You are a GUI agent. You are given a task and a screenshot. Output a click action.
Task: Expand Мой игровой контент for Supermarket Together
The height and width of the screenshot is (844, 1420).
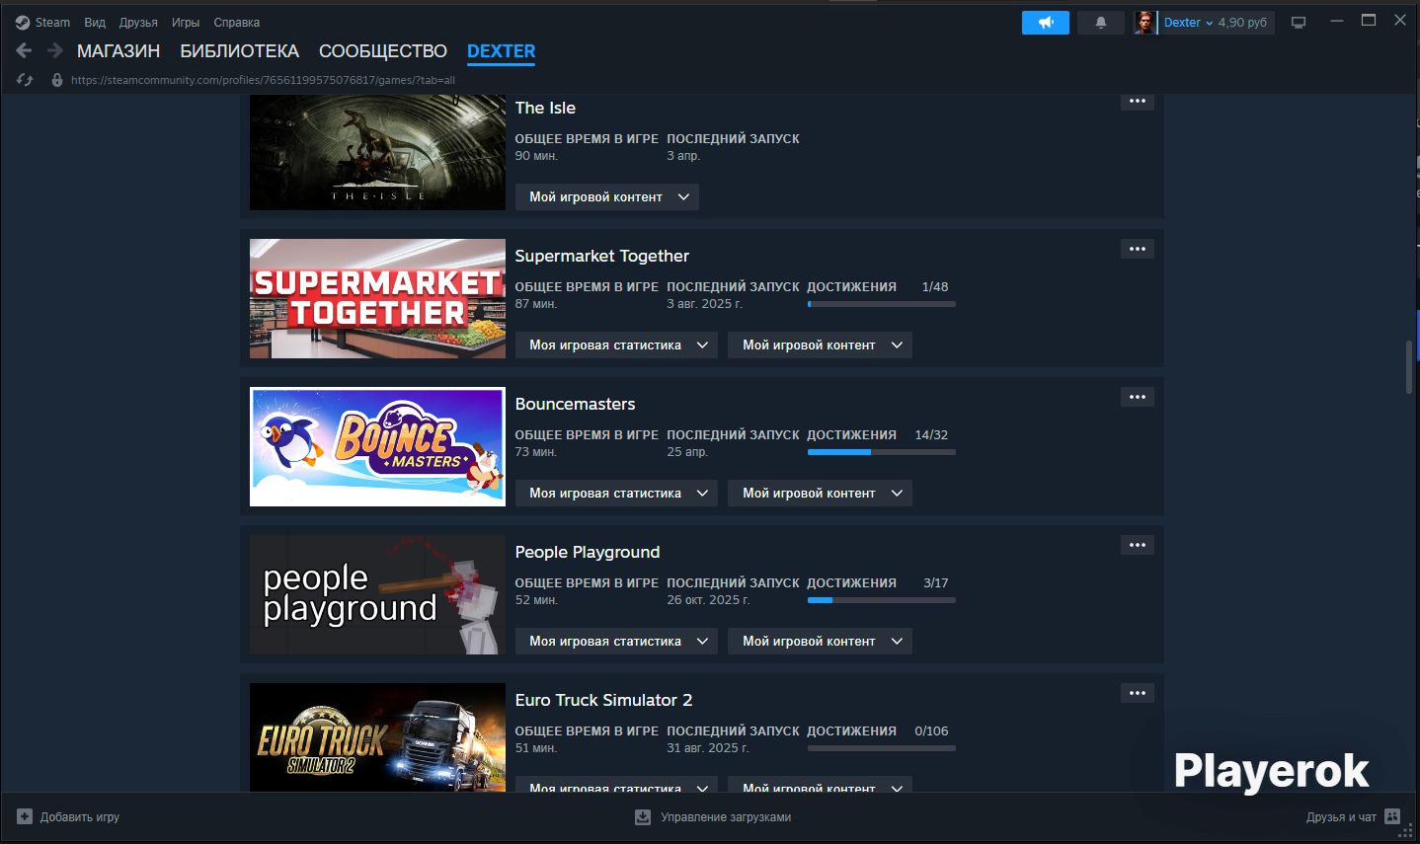(x=820, y=345)
